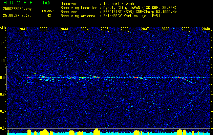Click the 2040 time marker
Image resolution: width=213 pixels, height=135 pixels.
[x=206, y=29]
